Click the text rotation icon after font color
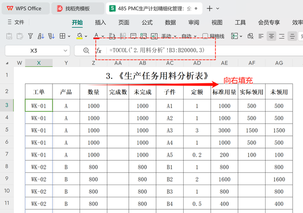Viewport: 303px width, 213px height. pyautogui.click(x=112, y=36)
